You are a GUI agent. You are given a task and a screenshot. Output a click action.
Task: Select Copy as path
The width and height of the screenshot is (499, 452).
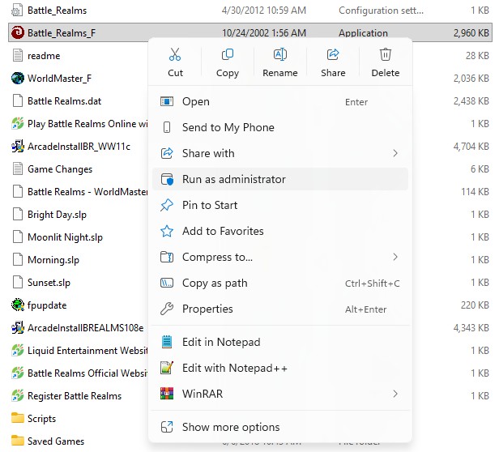tap(280, 283)
